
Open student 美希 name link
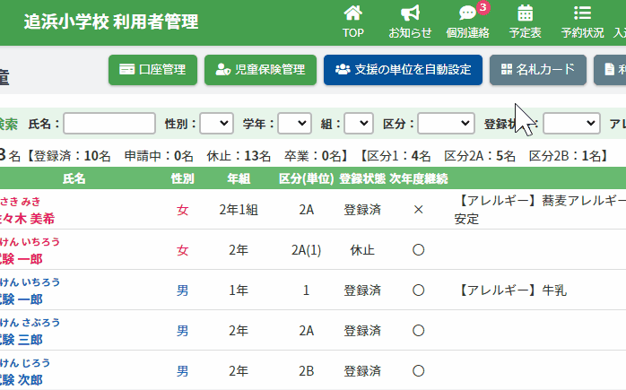click(27, 218)
